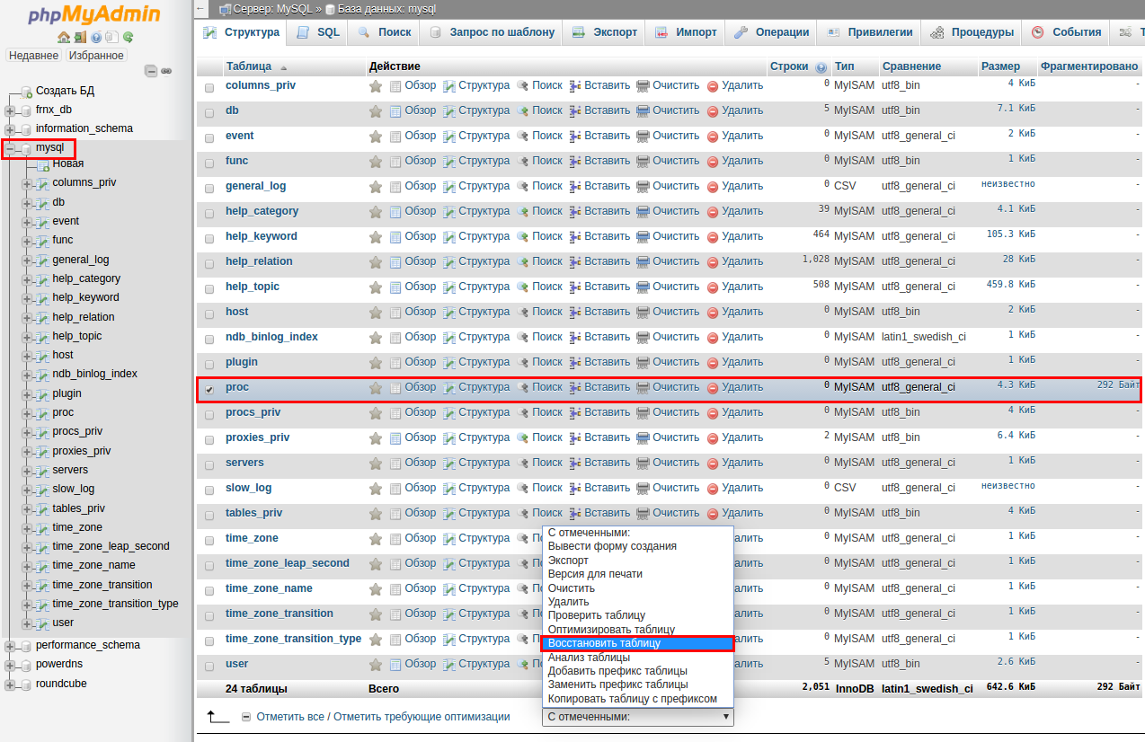Tick the checkbox for event table
Image resolution: width=1145 pixels, height=742 pixels.
209,137
